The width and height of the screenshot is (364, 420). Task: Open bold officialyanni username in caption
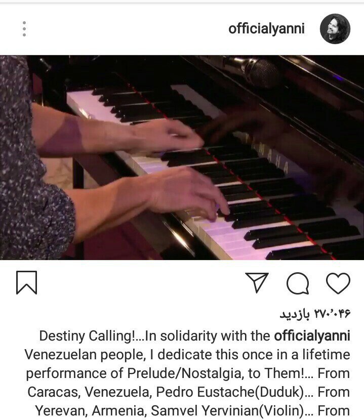[x=312, y=335]
